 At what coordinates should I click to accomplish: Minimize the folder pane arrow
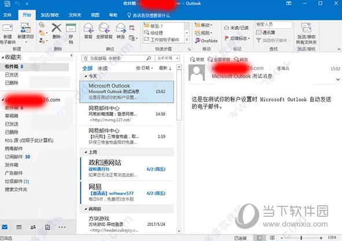72,55
